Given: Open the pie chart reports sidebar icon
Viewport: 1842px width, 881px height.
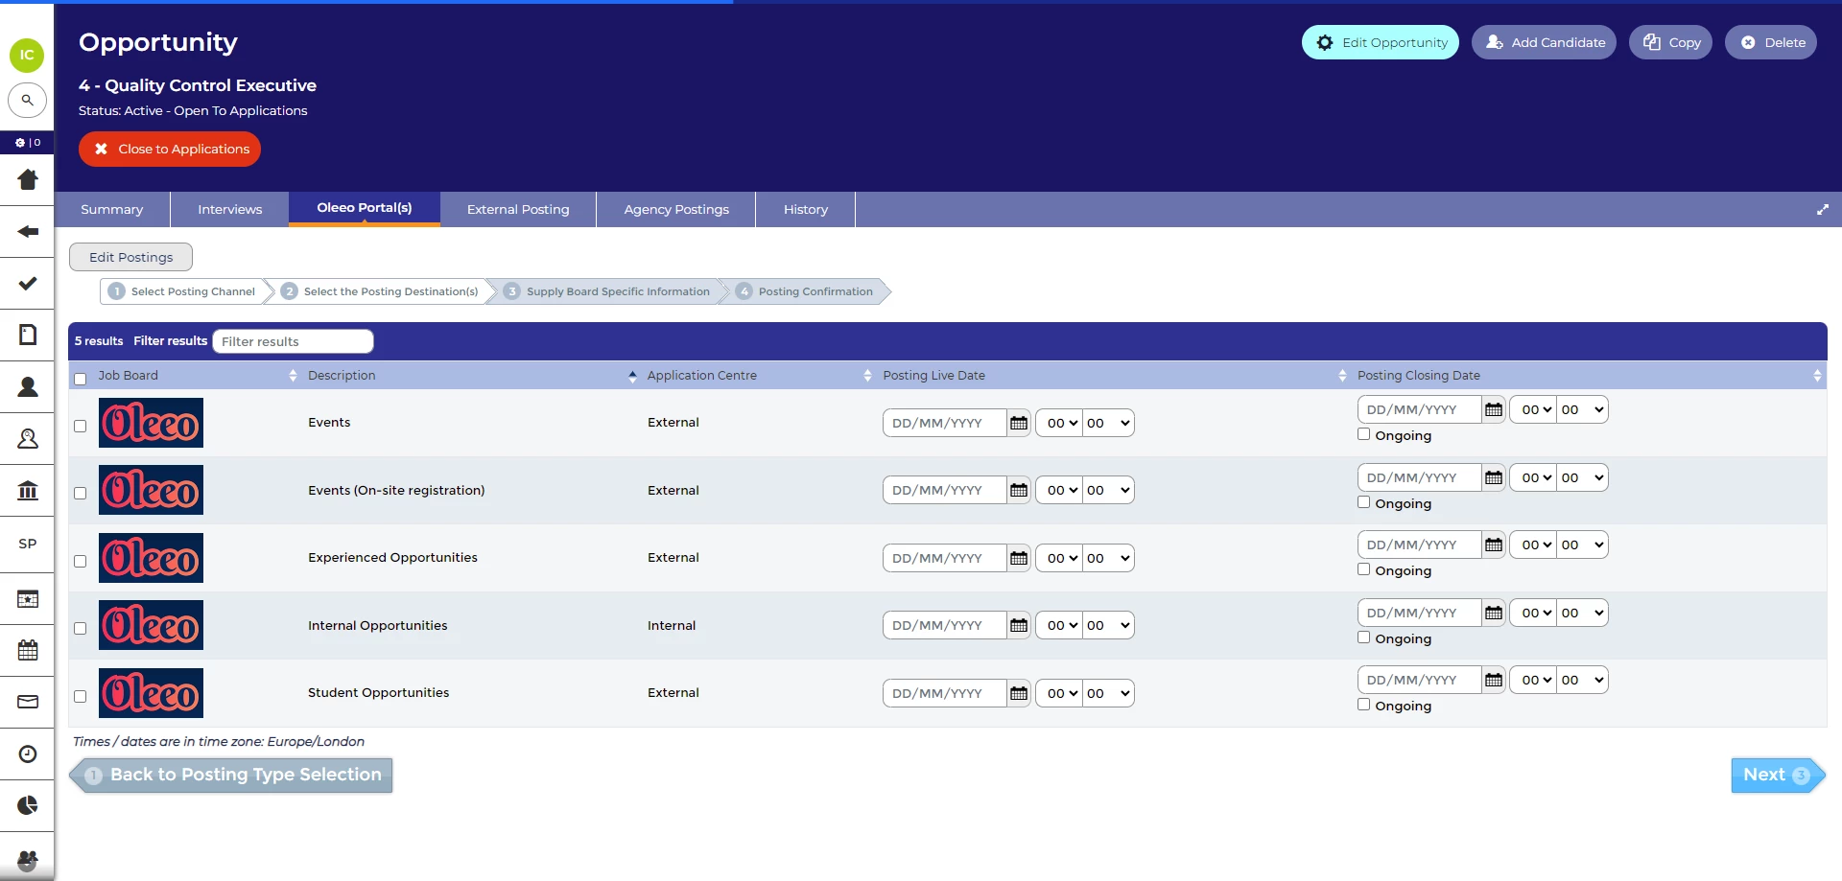Looking at the screenshot, I should [x=28, y=805].
